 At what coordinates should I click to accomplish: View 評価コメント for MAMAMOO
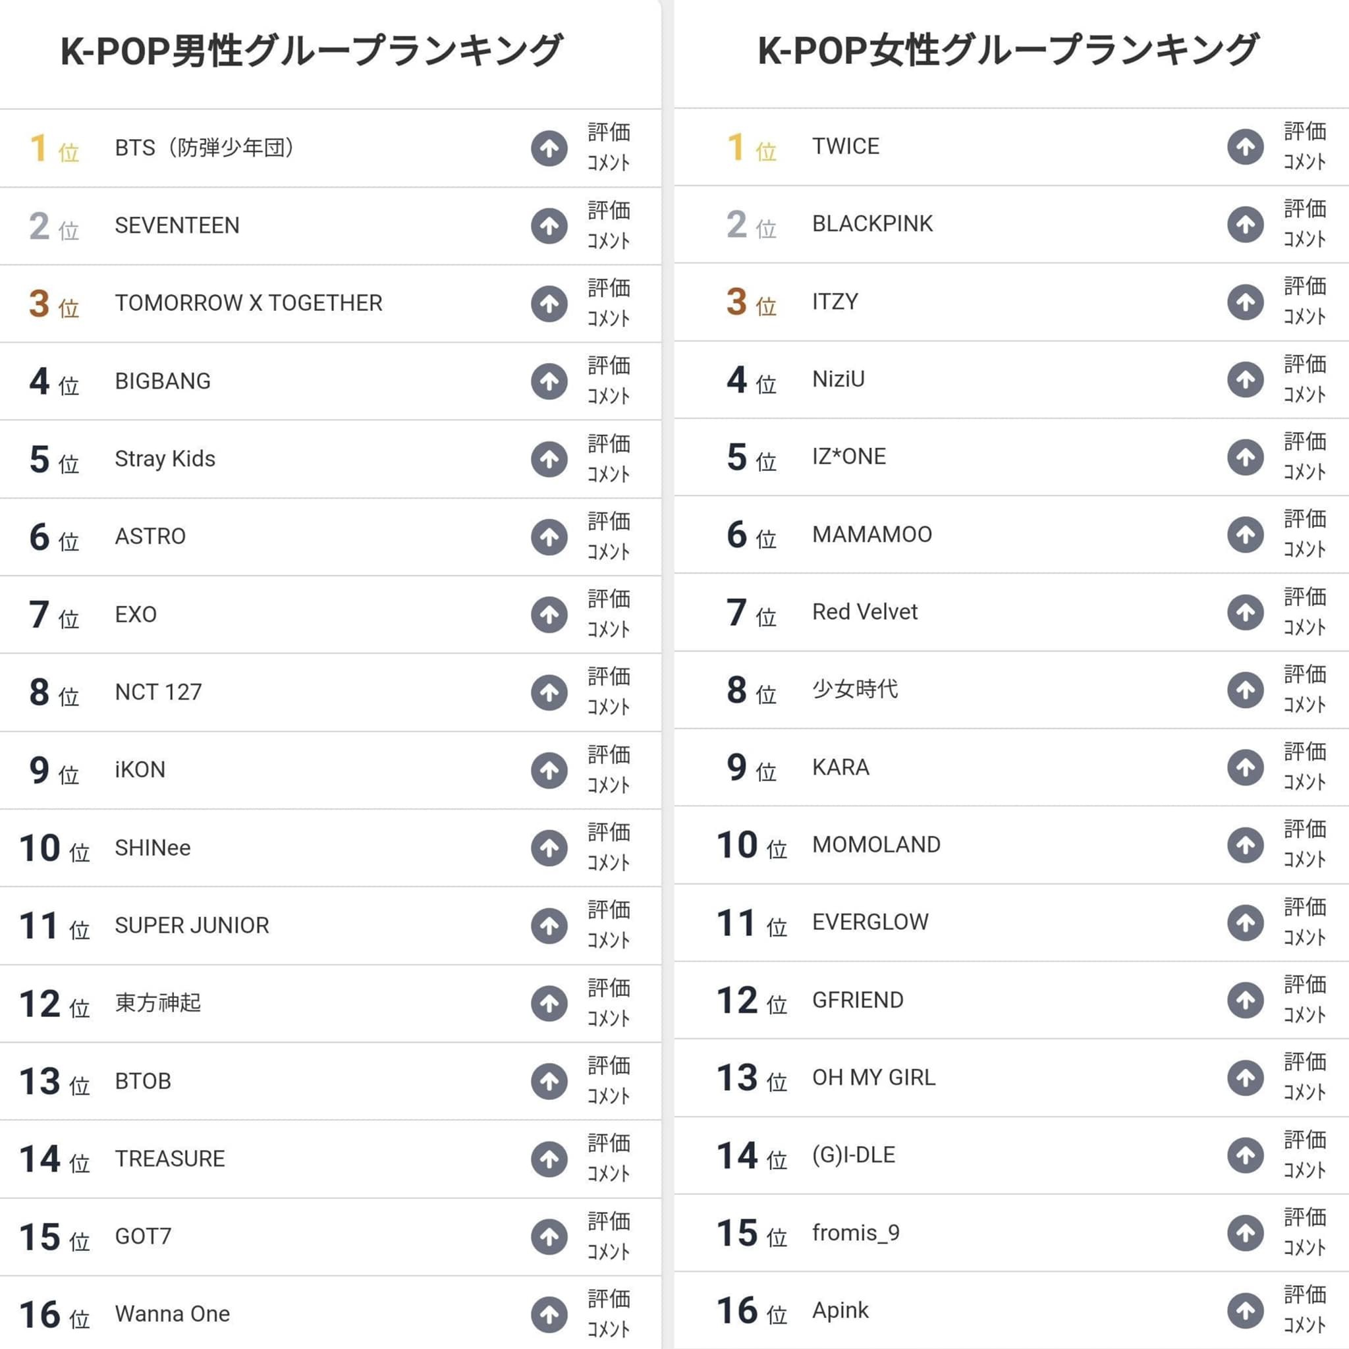(1304, 534)
